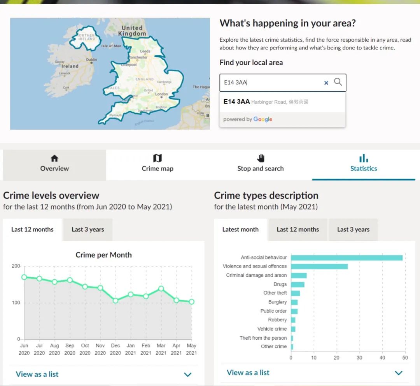This screenshot has width=420, height=386.
Task: Open View as a list under bar chart
Action: pyautogui.click(x=248, y=373)
